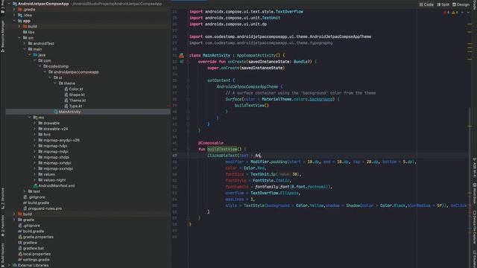The image size is (477, 268).
Task: Select the Shape.kt file icon
Action: click(66, 95)
